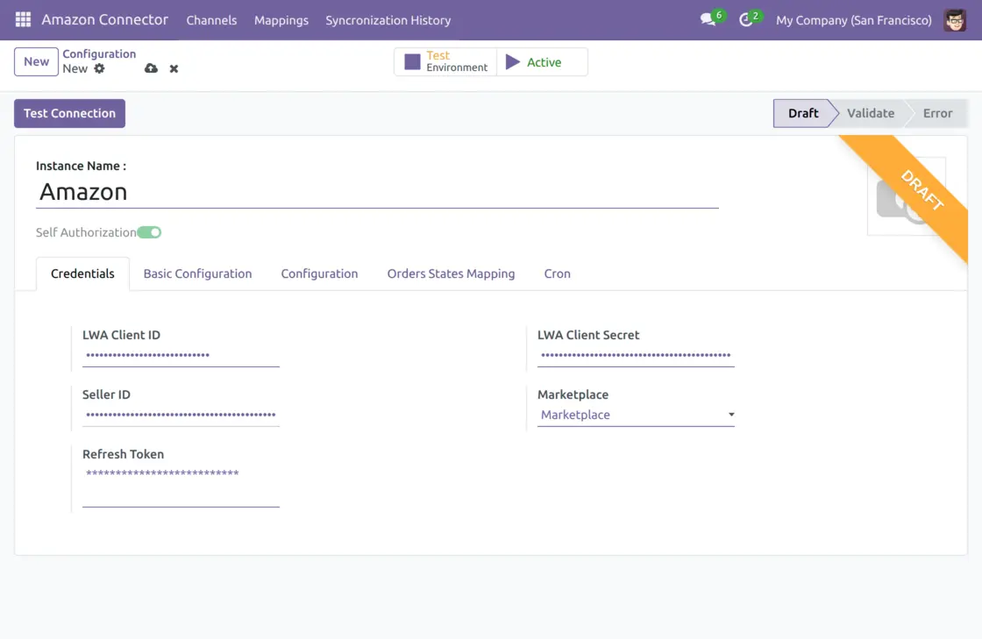Open the activities clock icon

pos(746,19)
